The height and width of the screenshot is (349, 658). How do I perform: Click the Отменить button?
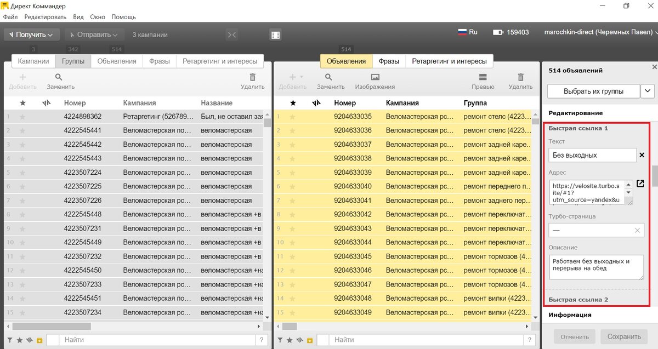[x=575, y=336]
